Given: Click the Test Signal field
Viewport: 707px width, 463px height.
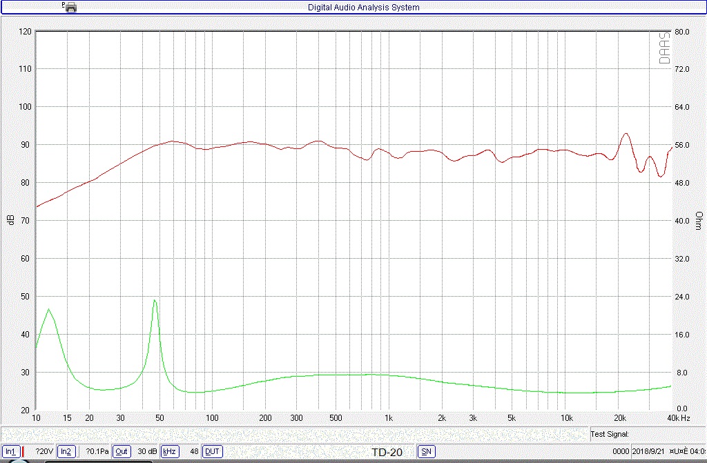Looking at the screenshot, I should (610, 434).
